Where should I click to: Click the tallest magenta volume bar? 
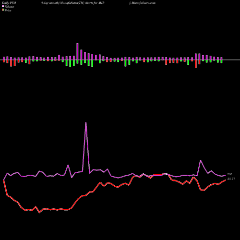(77, 51)
